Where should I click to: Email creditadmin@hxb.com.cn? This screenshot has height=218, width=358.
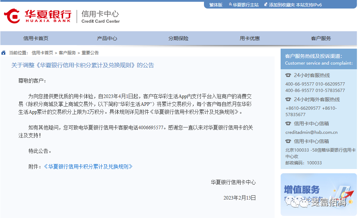(x=312, y=132)
